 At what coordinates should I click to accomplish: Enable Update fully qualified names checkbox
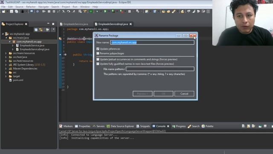tap(98, 64)
